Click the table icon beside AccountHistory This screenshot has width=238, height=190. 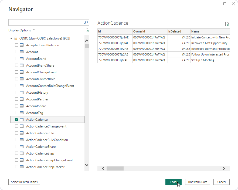coord(22,93)
